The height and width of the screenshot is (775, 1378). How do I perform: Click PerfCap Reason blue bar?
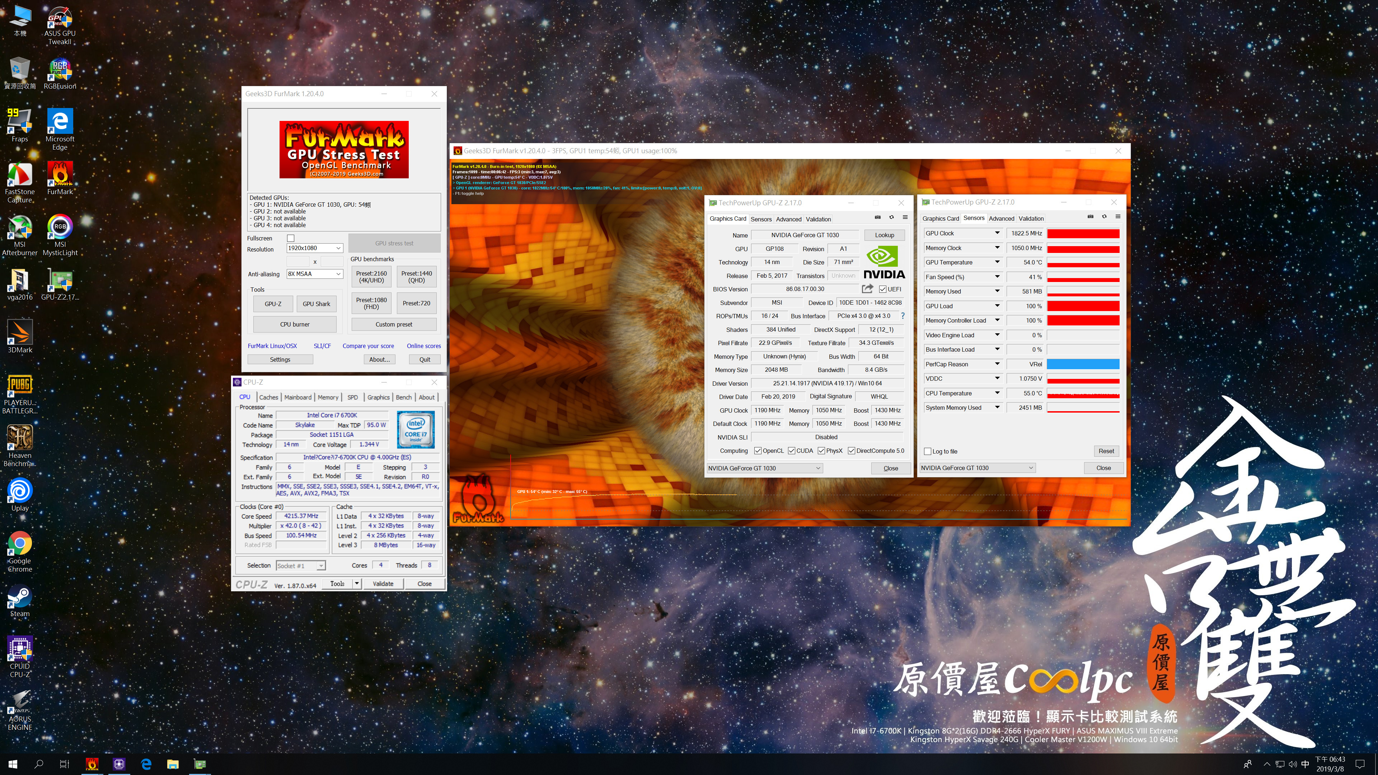[1083, 364]
